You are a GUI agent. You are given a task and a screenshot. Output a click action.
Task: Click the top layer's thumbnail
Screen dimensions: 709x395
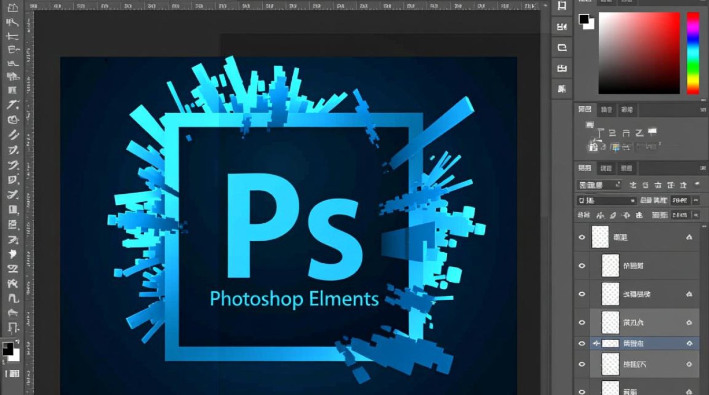(x=600, y=237)
